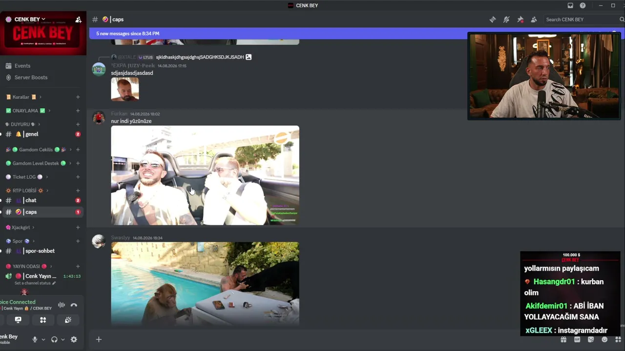
Task: Open microphone input options arrow
Action: tap(43, 339)
